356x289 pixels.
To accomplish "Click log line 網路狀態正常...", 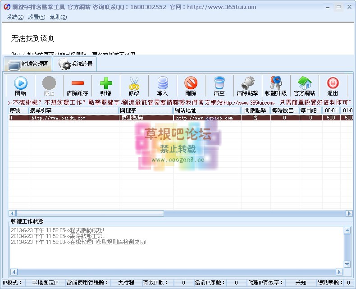I will point(59,236).
